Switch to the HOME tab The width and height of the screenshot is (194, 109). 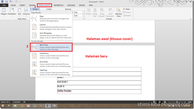pyautogui.click(x=13, y=5)
